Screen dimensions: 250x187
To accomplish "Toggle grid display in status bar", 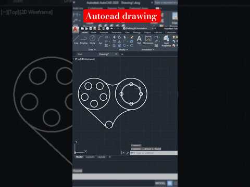I will 169,183.
